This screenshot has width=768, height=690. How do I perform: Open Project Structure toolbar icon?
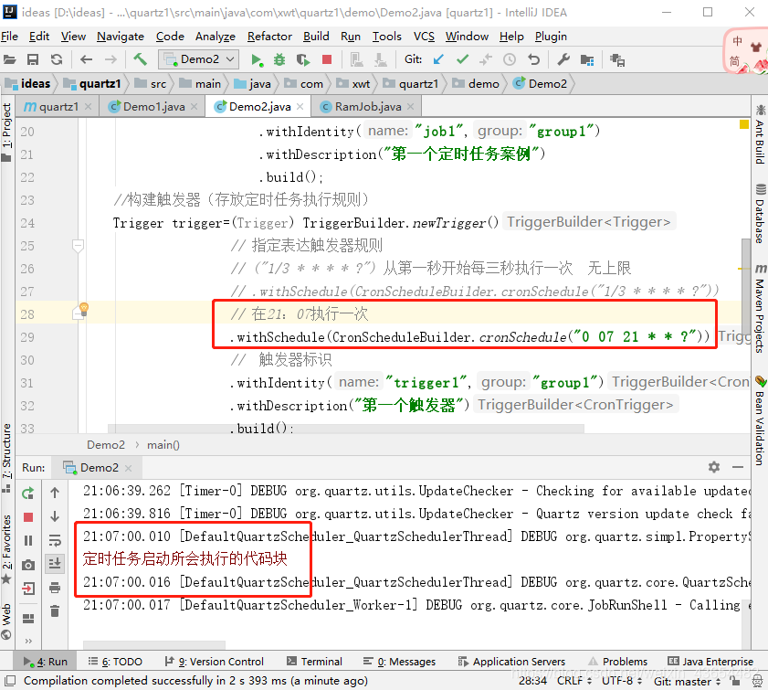click(x=587, y=59)
